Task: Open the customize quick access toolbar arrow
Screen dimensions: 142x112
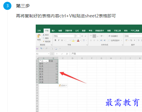Action: [x=60, y=49]
